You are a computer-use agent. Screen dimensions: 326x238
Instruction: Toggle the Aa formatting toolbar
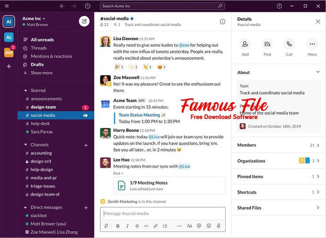[x=189, y=226]
